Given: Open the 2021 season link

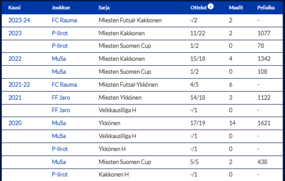Looking at the screenshot, I should click(x=15, y=98).
